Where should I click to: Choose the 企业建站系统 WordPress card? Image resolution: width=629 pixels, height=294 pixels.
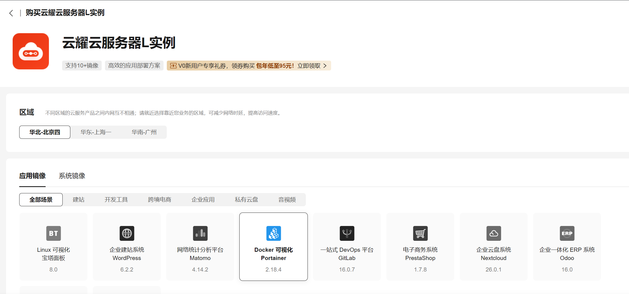click(127, 247)
